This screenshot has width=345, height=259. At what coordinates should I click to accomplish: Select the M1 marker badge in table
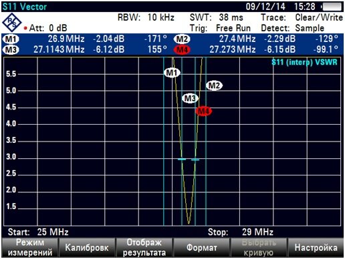[x=11, y=39]
